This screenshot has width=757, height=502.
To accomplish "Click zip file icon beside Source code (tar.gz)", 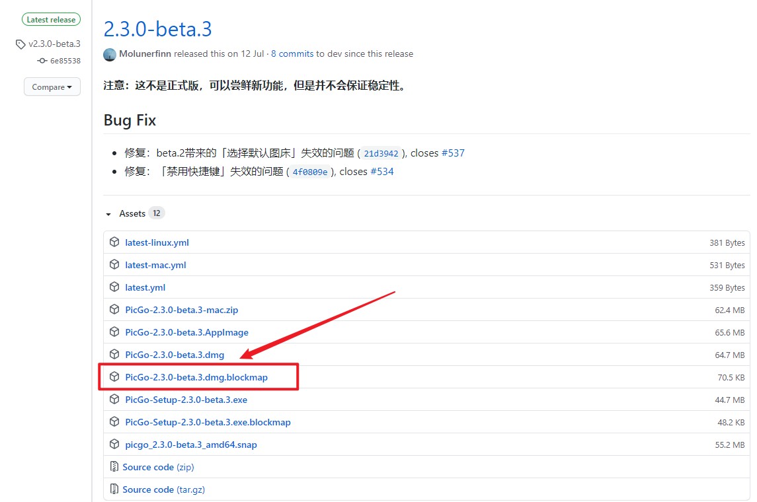I will [114, 489].
